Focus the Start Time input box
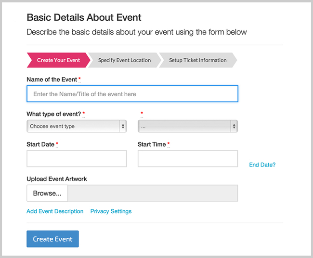The width and height of the screenshot is (313, 258). coord(188,159)
